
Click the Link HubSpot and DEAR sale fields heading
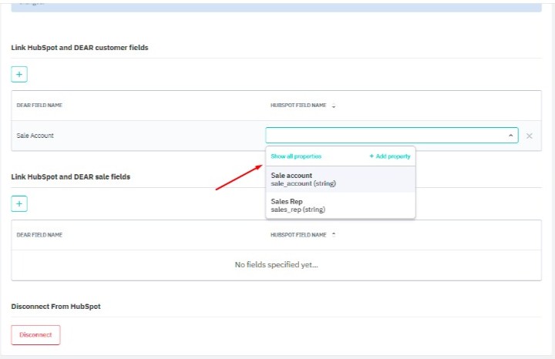pyautogui.click(x=70, y=176)
